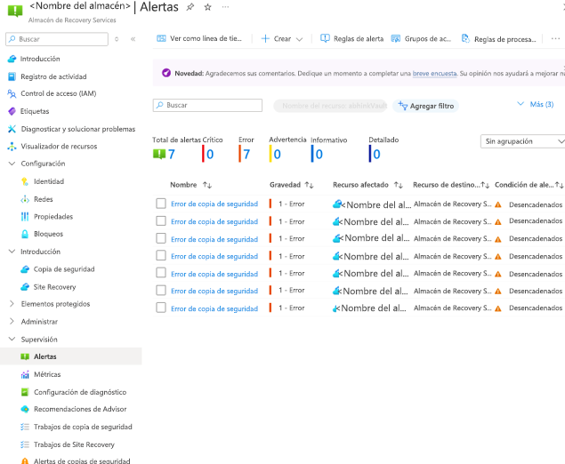Image resolution: width=565 pixels, height=464 pixels.
Task: Click the sidebar Buscar search field
Action: (x=57, y=39)
